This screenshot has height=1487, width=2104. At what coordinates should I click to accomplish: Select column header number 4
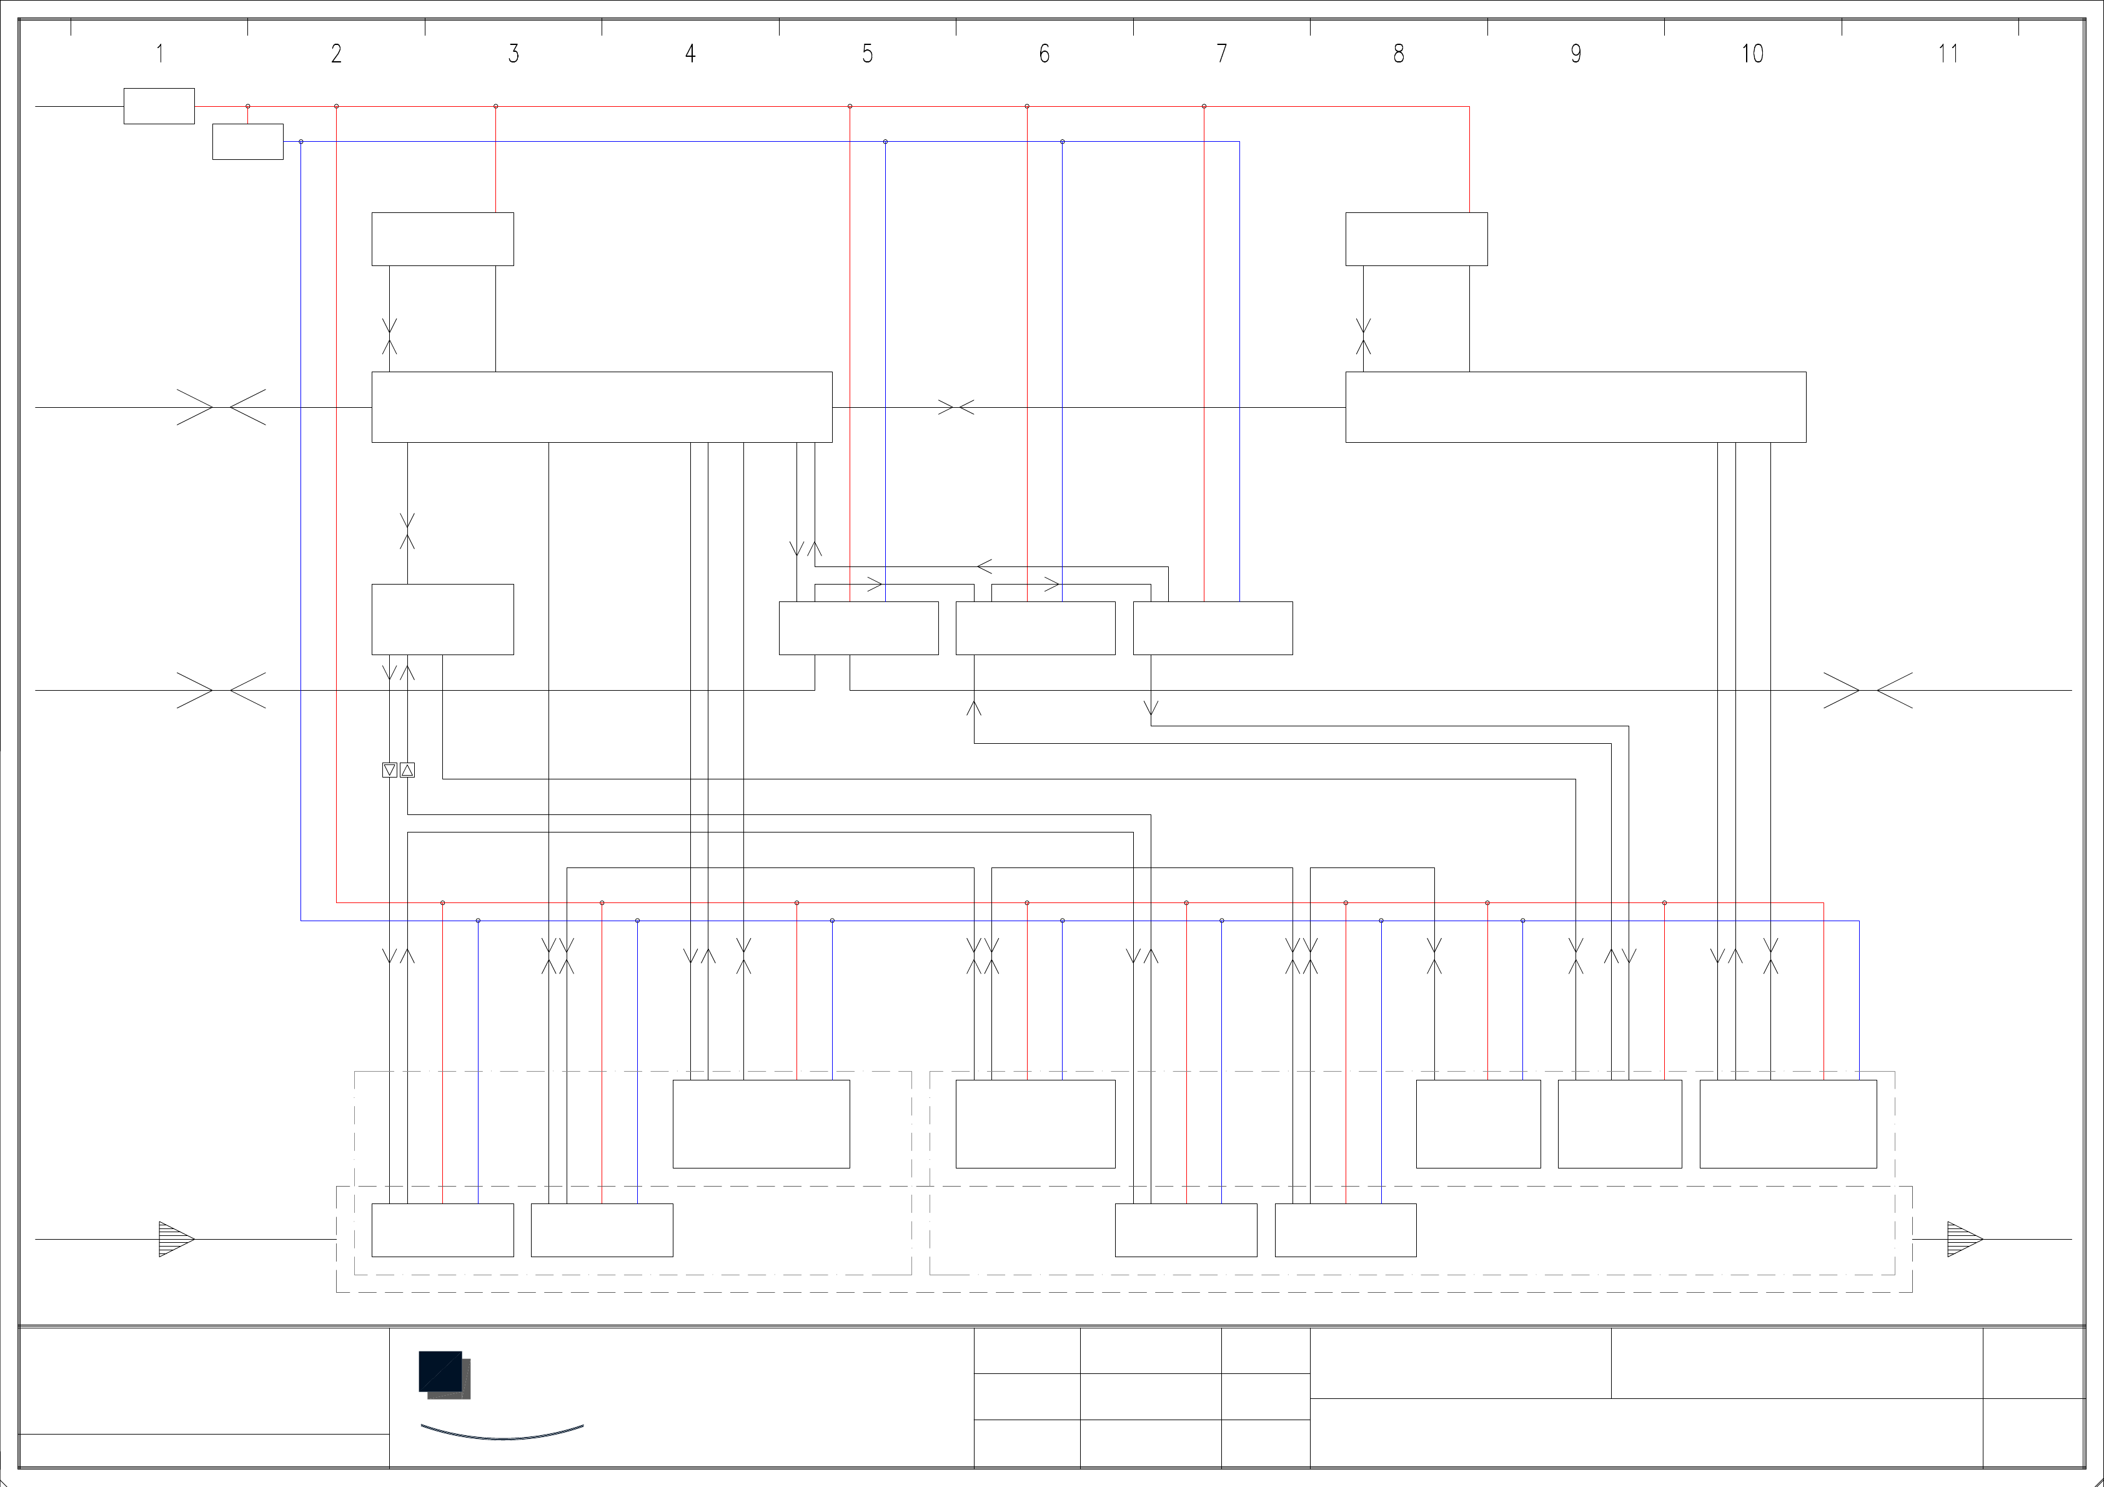690,53
